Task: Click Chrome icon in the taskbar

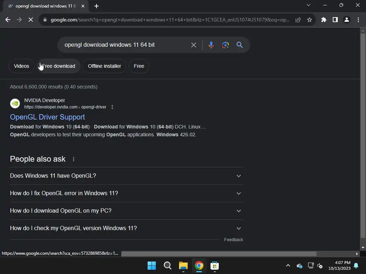Action: (199, 265)
